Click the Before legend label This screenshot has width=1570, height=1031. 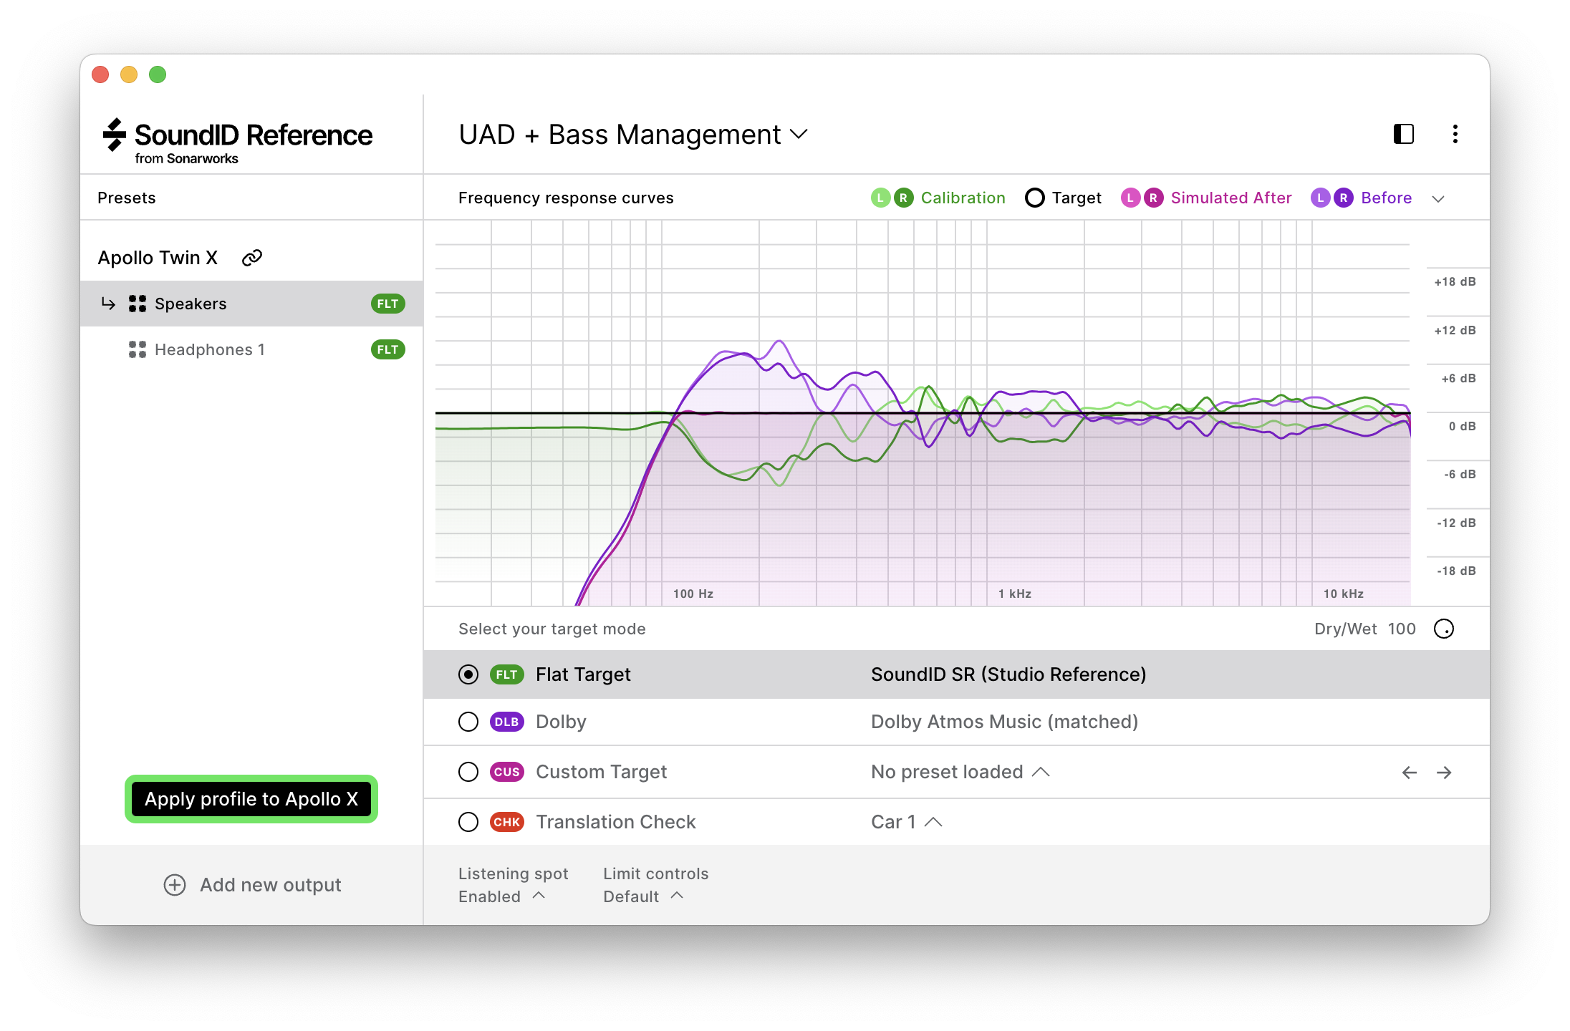1386,198
